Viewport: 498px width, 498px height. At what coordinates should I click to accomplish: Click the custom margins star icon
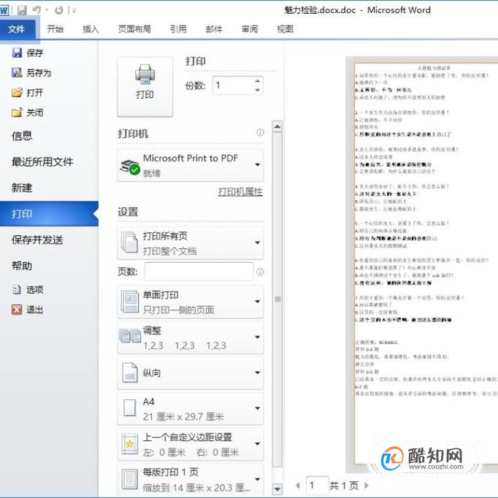pos(129,443)
